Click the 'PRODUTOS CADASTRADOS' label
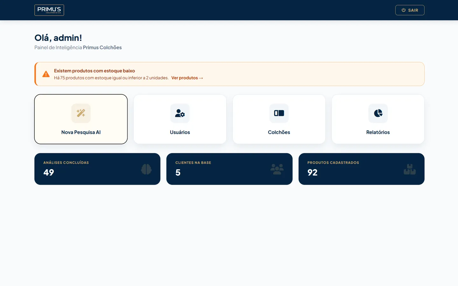 click(x=333, y=163)
